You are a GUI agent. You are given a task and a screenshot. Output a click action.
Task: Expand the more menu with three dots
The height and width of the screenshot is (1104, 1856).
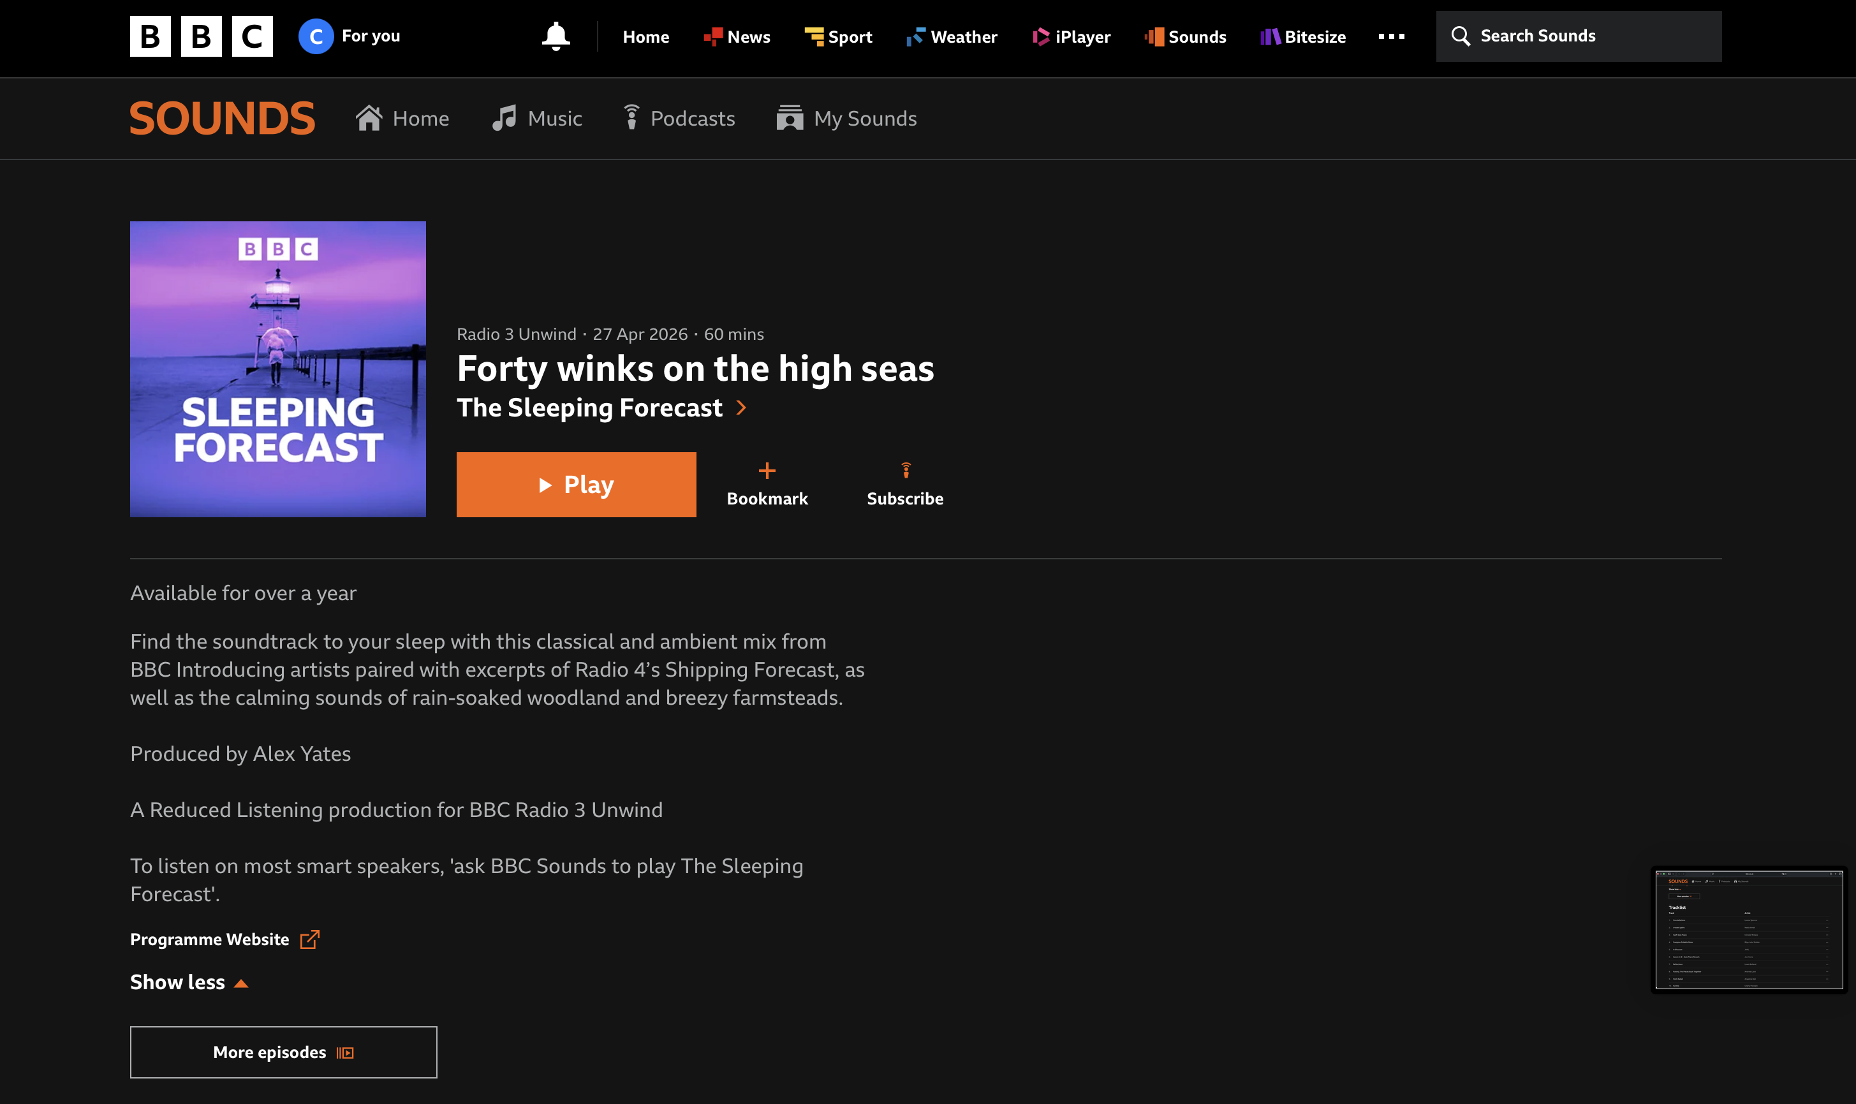pos(1391,36)
